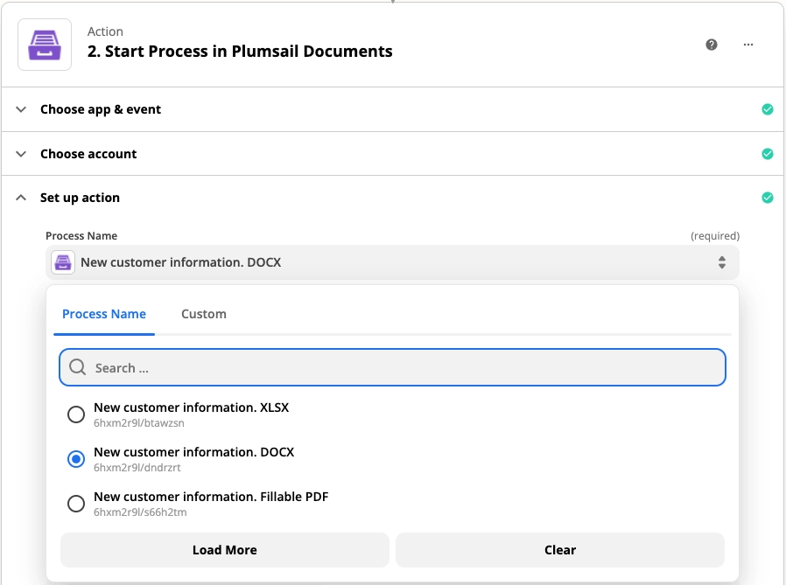This screenshot has width=786, height=585.
Task: Click the step title Start Process in Plumsail Documents
Action: click(x=240, y=51)
